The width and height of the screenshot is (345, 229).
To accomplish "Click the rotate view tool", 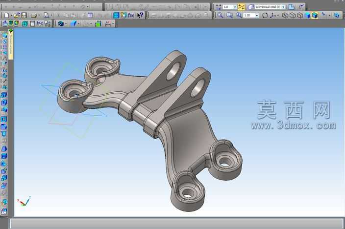I will 265,15.
